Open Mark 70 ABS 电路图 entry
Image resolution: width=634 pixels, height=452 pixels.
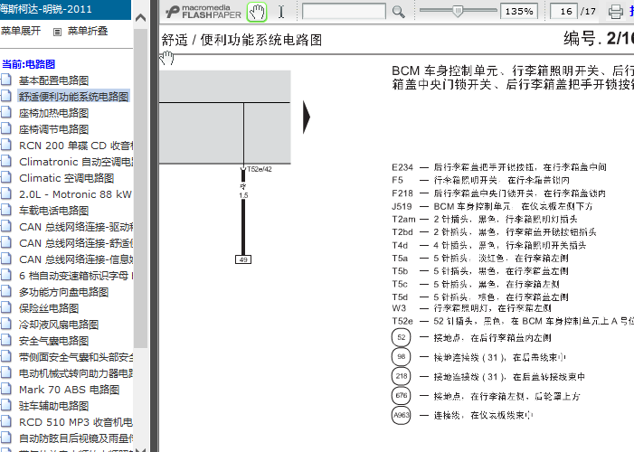pos(69,390)
